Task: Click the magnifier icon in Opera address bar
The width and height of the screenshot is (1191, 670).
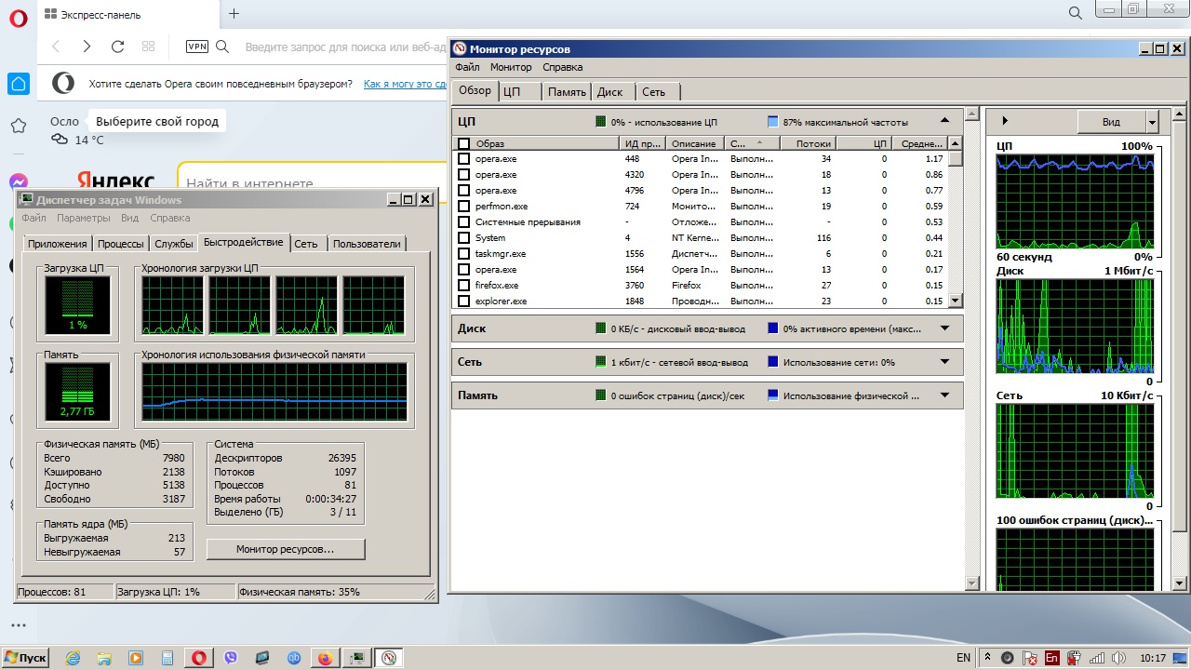Action: click(x=222, y=47)
